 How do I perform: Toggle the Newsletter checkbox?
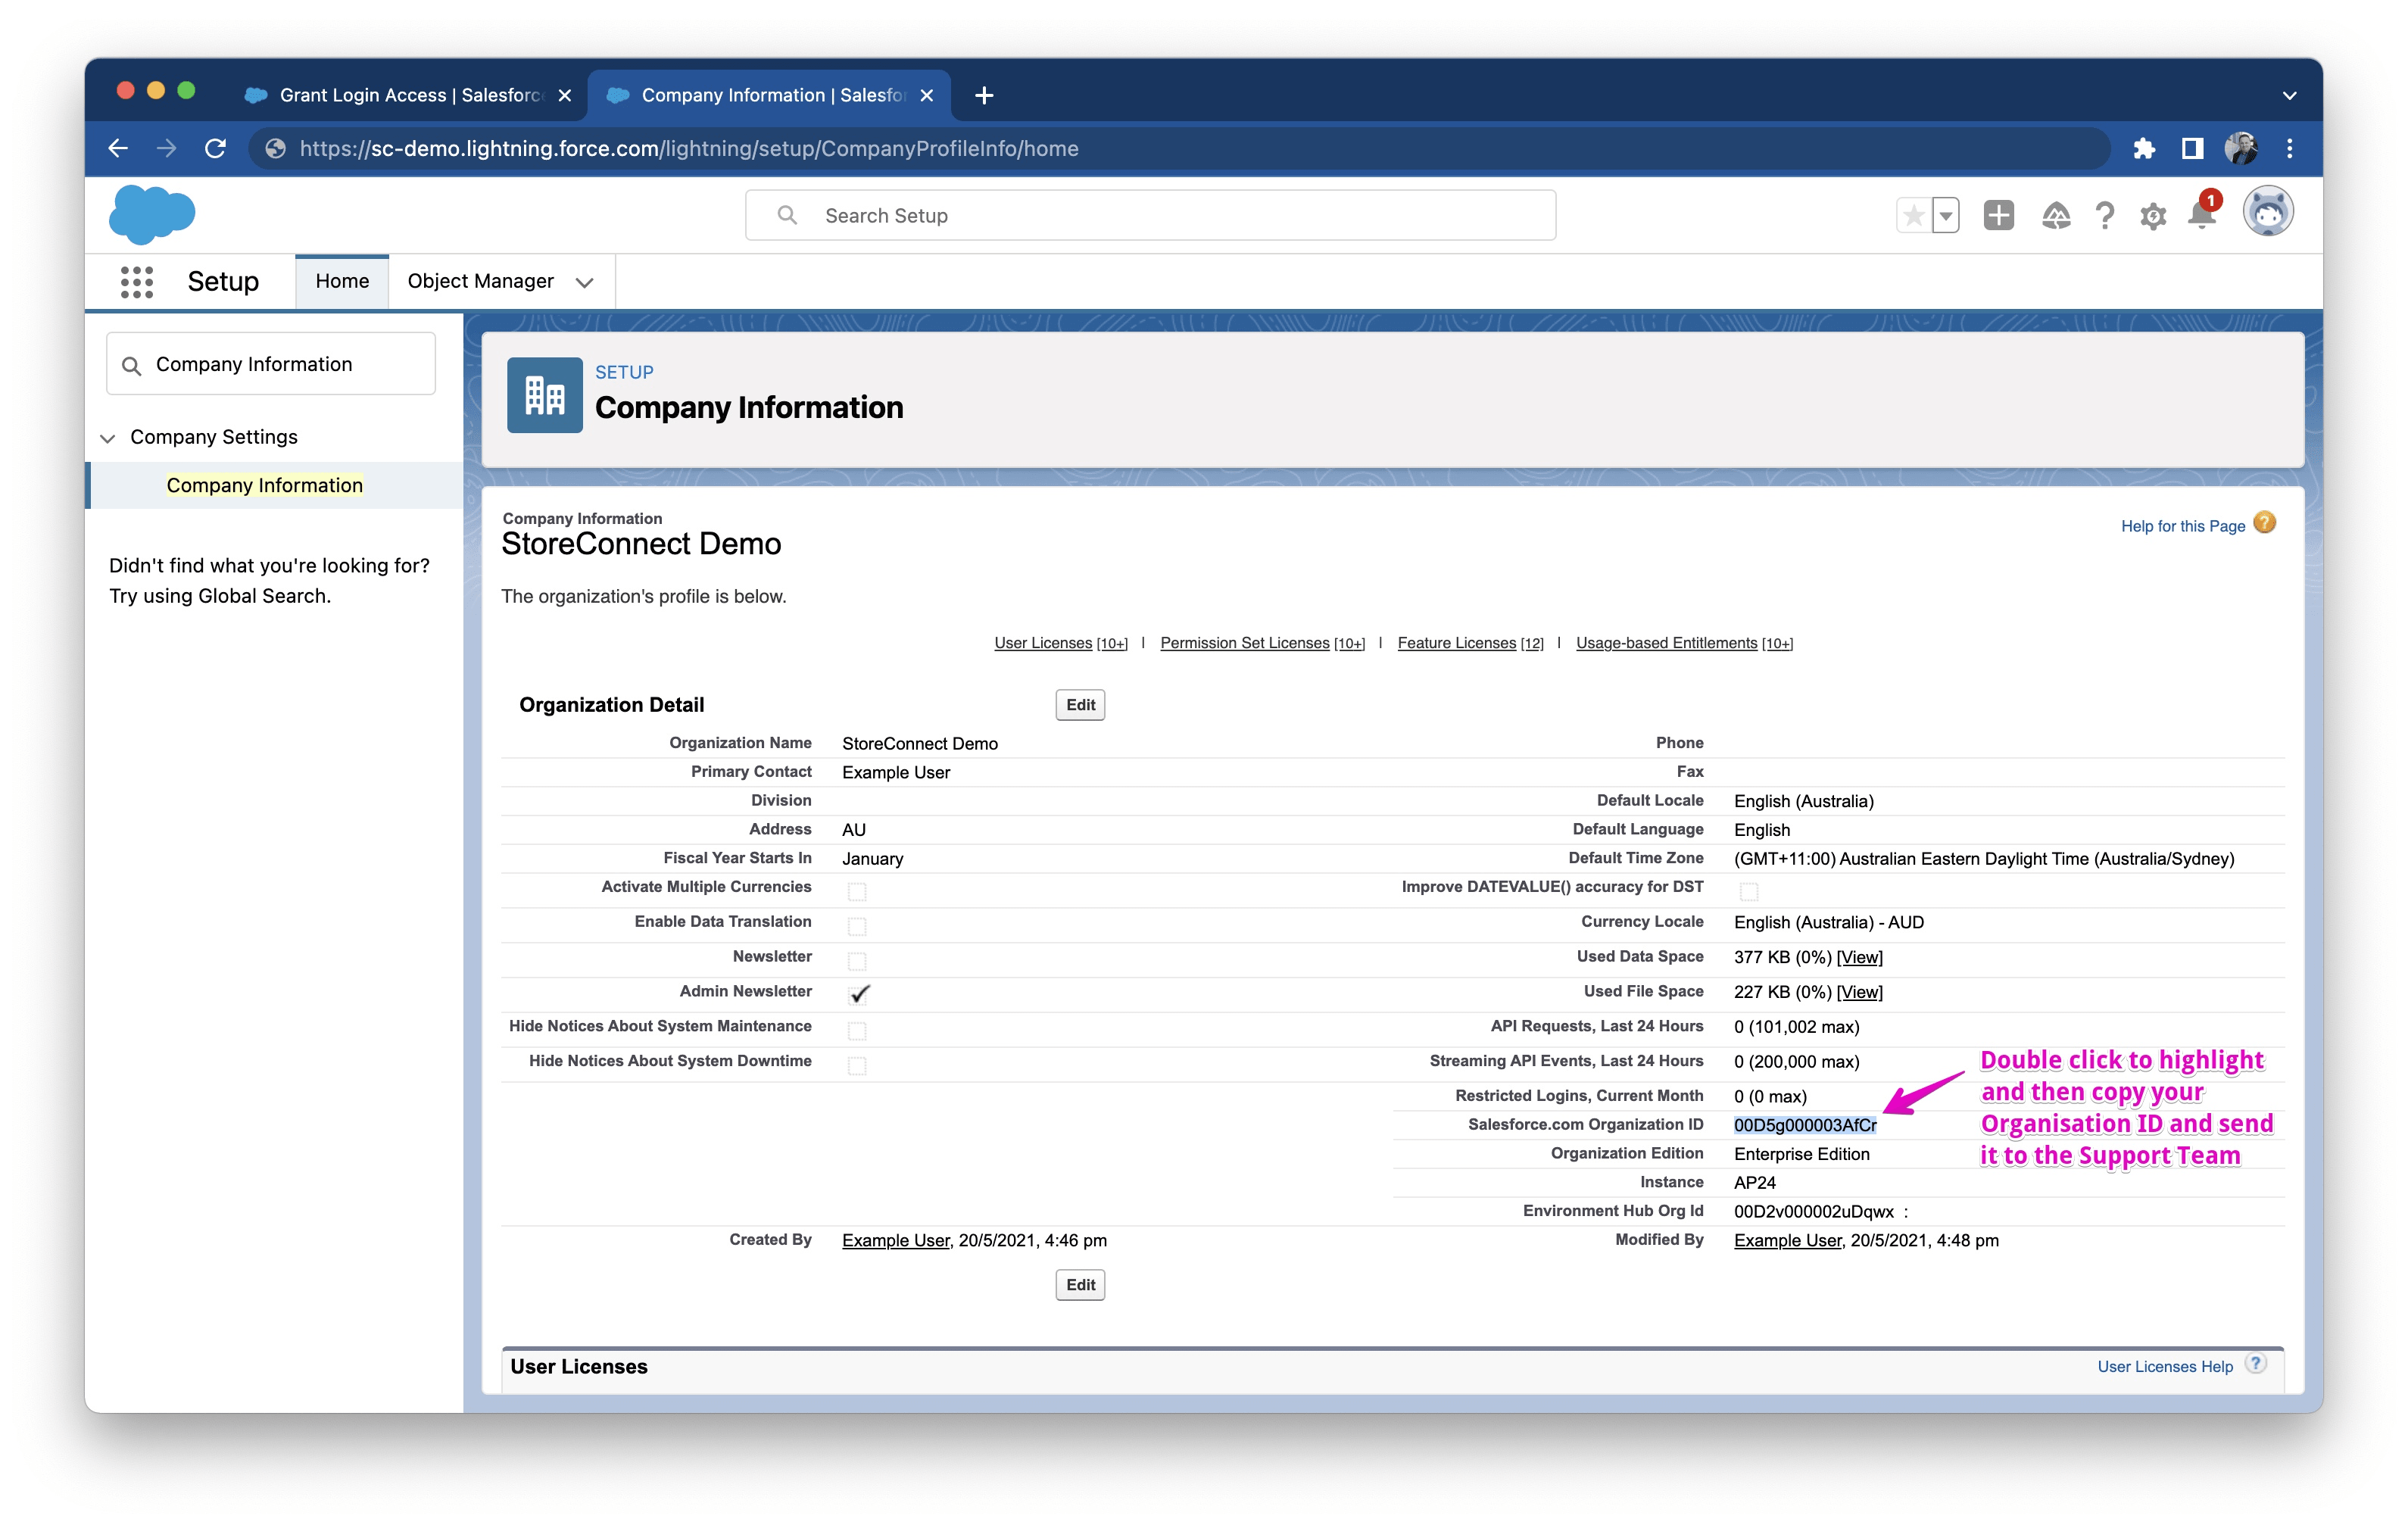click(x=858, y=960)
